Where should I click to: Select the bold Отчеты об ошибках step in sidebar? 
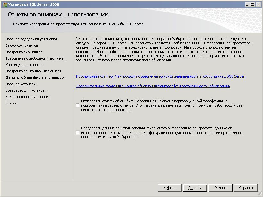[x=36, y=78]
